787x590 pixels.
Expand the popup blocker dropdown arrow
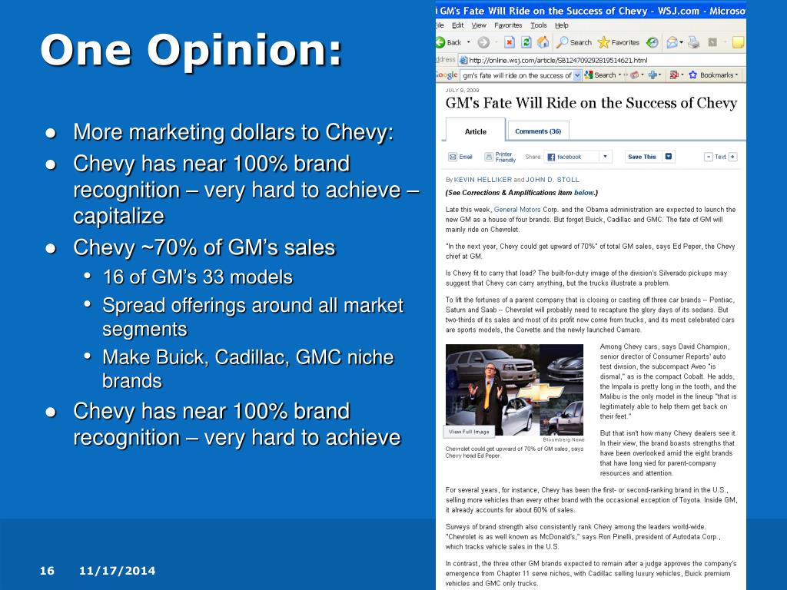pos(682,75)
